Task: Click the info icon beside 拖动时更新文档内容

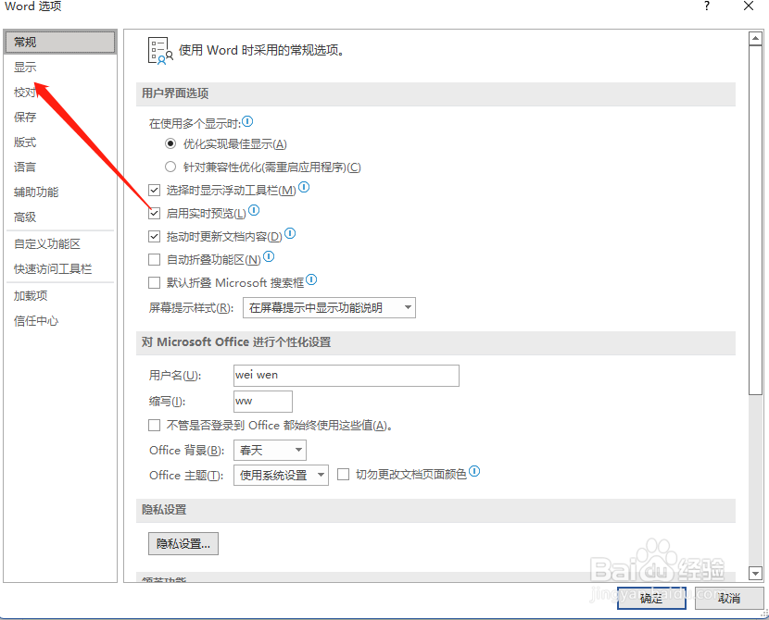Action: point(290,233)
